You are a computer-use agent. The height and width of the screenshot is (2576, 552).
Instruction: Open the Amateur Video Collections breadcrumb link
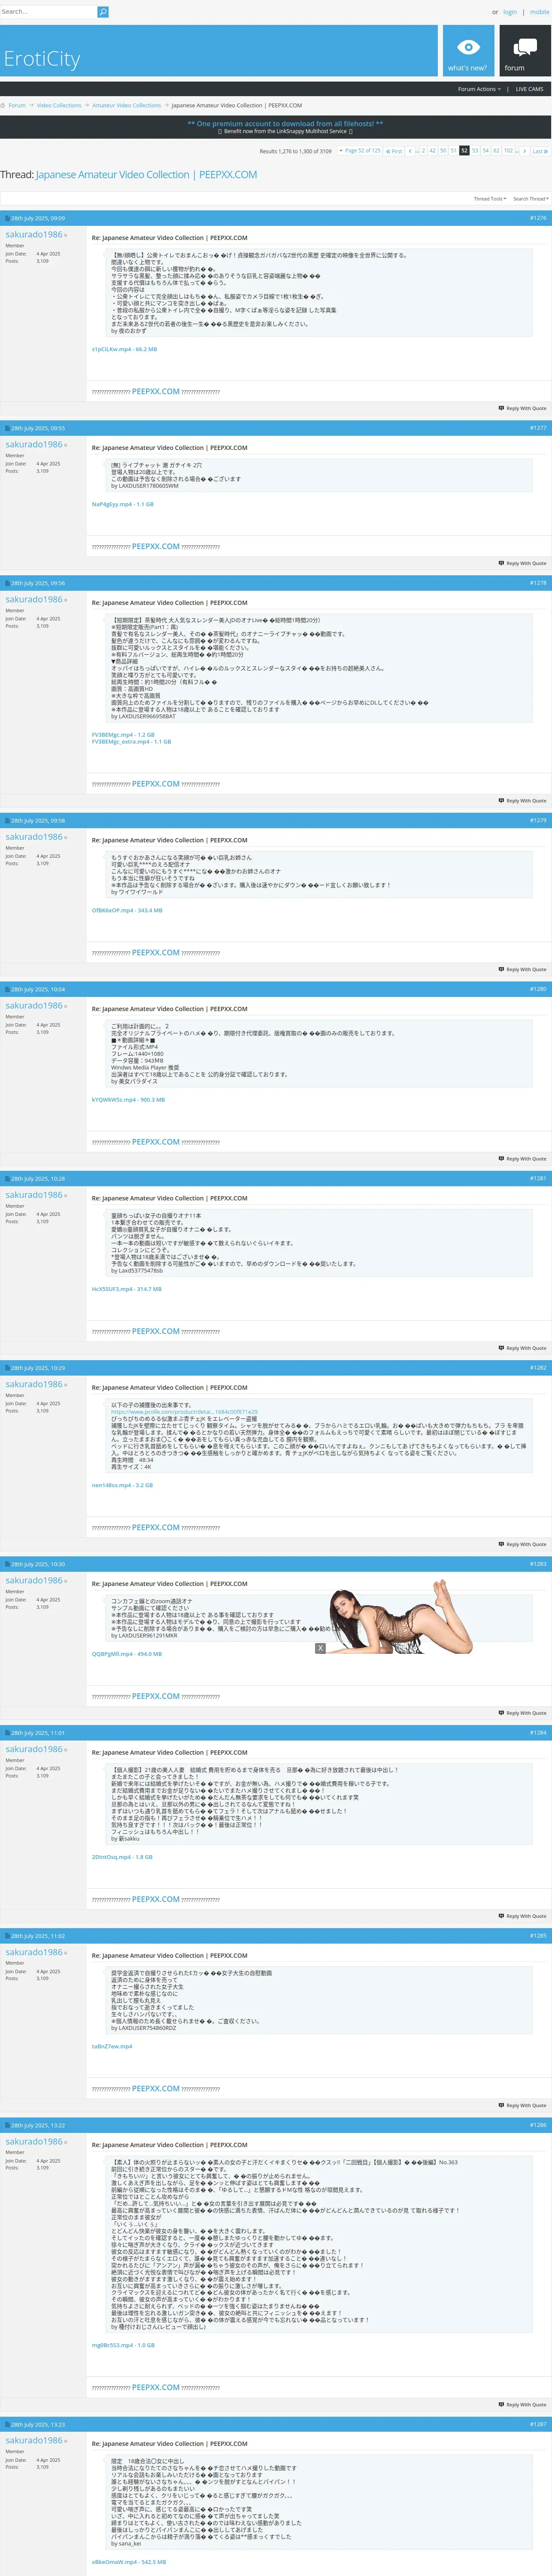coord(126,105)
